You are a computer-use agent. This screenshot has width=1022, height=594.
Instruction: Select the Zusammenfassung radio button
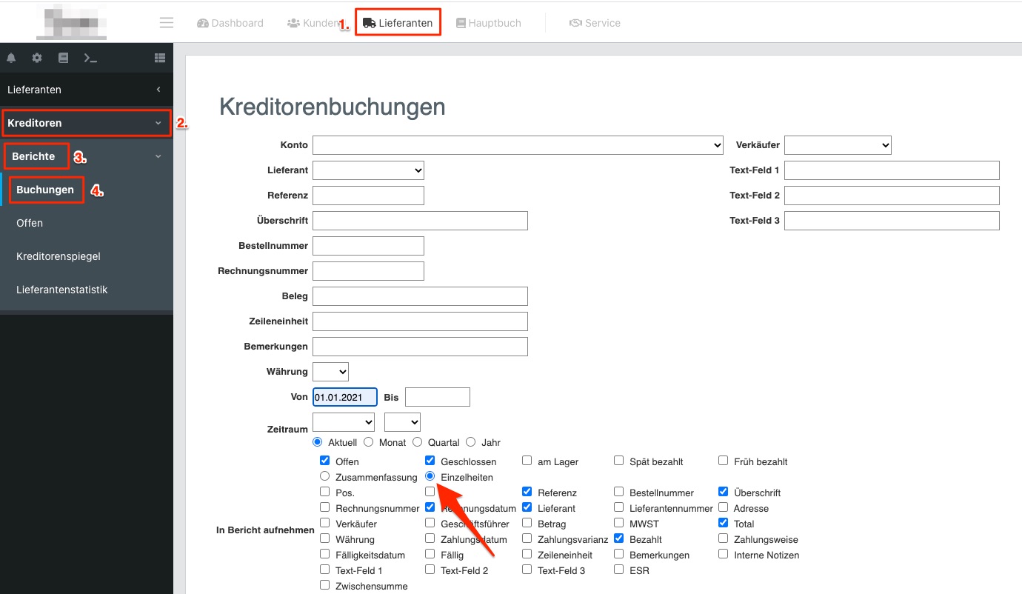(x=324, y=476)
